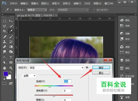Open the 窗口(W) menu
The height and width of the screenshot is (101, 138).
click(109, 4)
